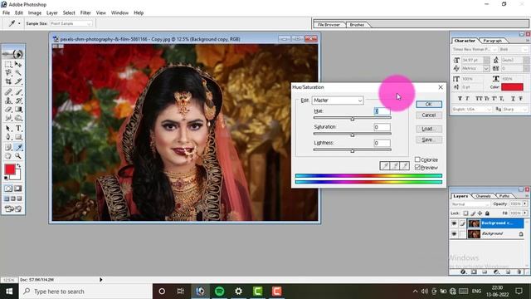Screen dimensions: 531x299
Task: Click add layer style icon
Action: click(463, 272)
